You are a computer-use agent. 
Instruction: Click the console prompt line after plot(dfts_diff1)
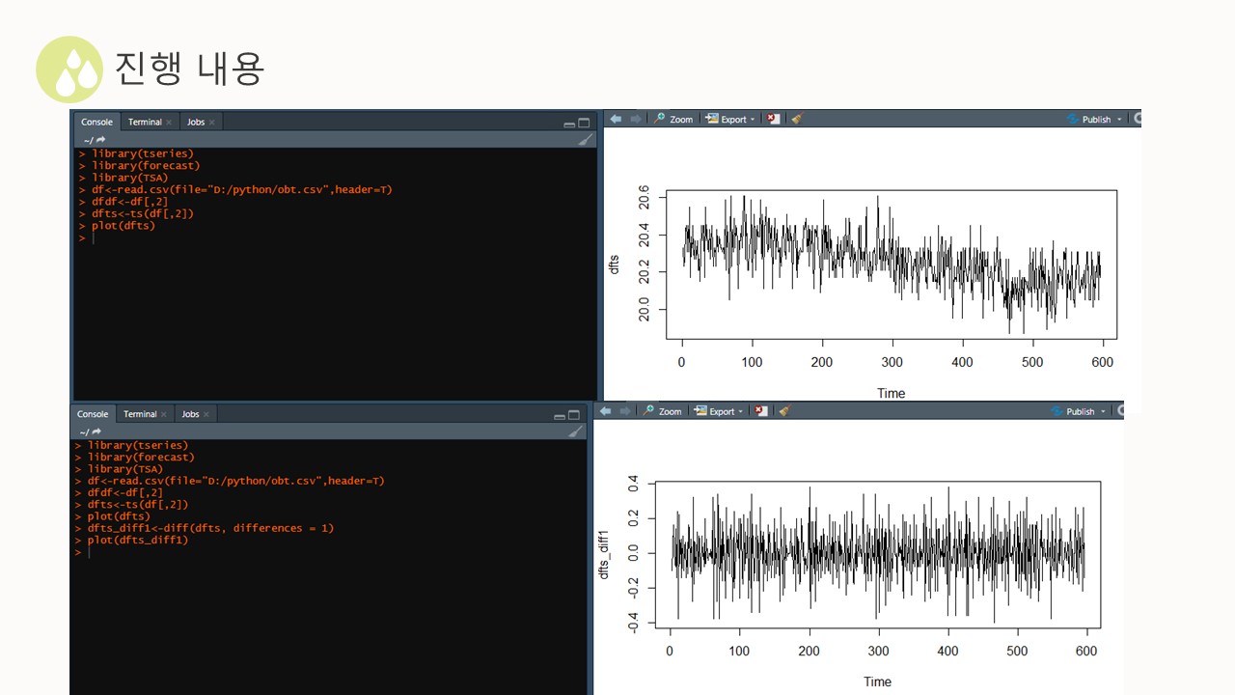(328, 552)
